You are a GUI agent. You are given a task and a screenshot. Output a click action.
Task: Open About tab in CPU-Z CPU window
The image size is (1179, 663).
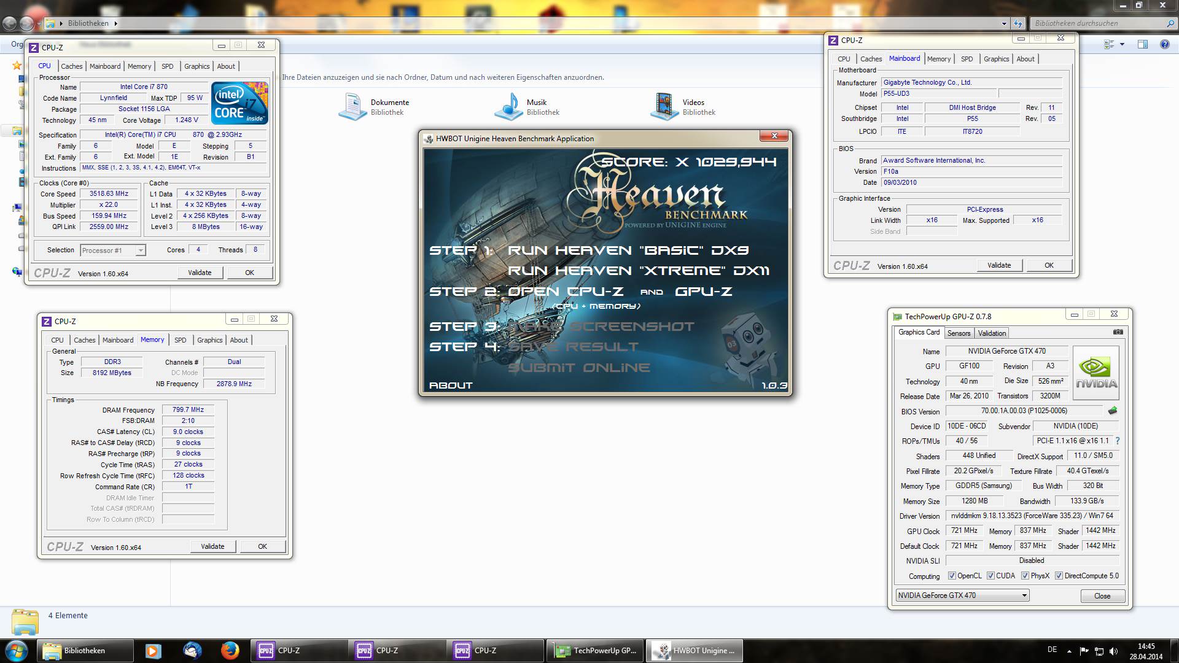pos(226,66)
